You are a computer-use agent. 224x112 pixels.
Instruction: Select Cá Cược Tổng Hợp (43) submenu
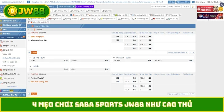click(11, 58)
